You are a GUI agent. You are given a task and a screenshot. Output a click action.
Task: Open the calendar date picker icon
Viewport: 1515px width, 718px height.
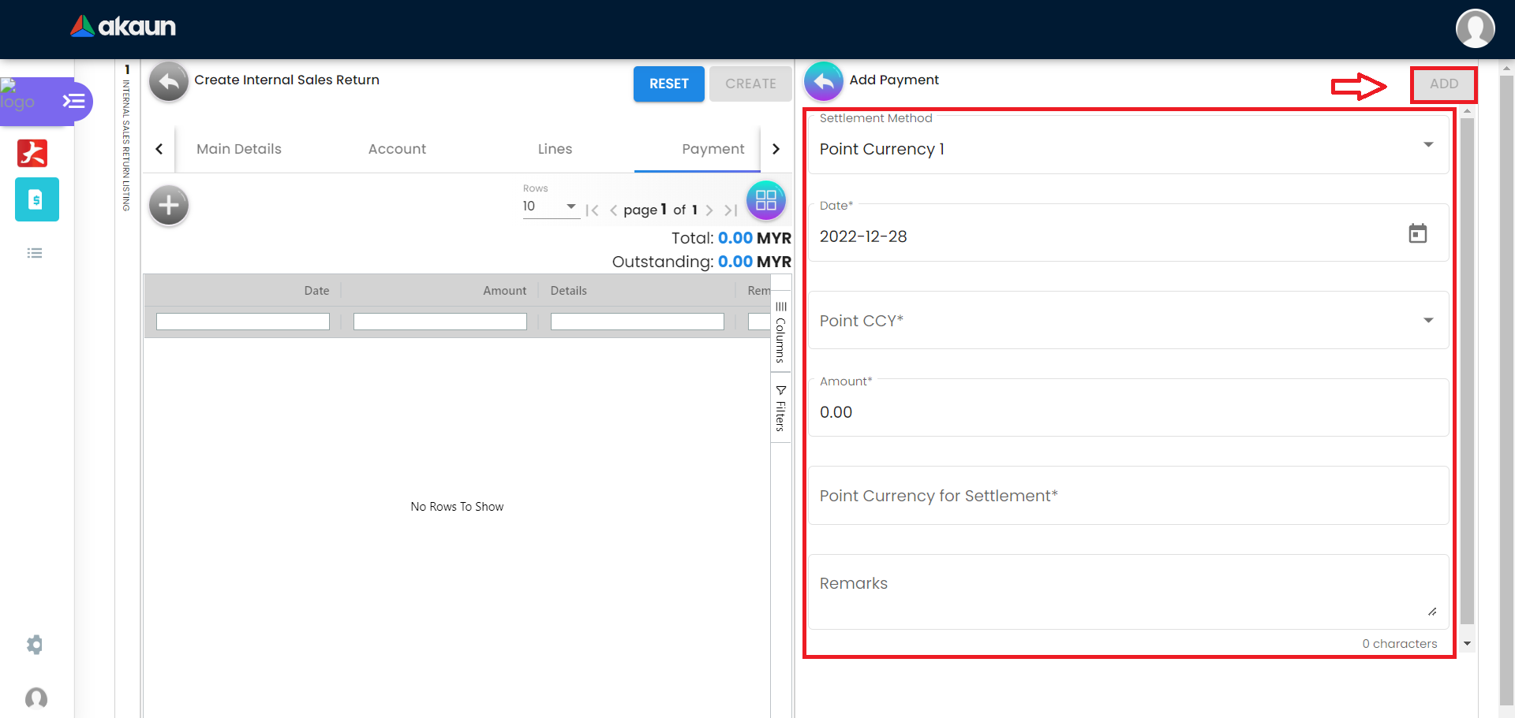coord(1417,234)
